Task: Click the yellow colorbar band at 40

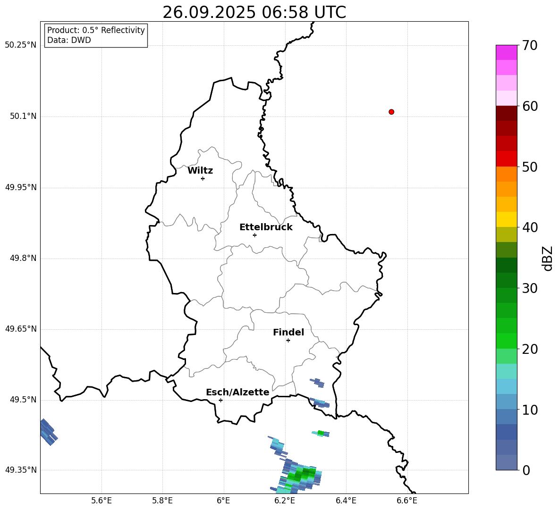Action: click(x=506, y=219)
